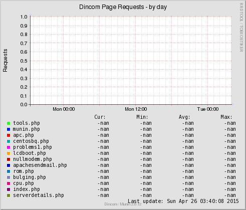This screenshot has width=246, height=210.
Task: Click the Last update timestamp text
Action: [183, 201]
